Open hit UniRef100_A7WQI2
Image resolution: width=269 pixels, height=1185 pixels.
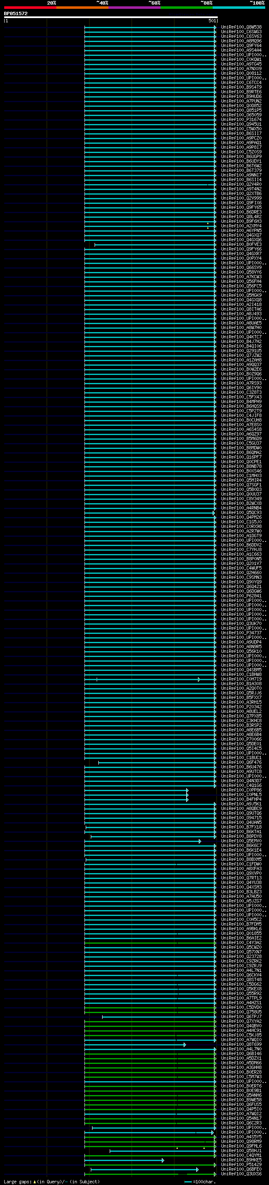(241, 1114)
